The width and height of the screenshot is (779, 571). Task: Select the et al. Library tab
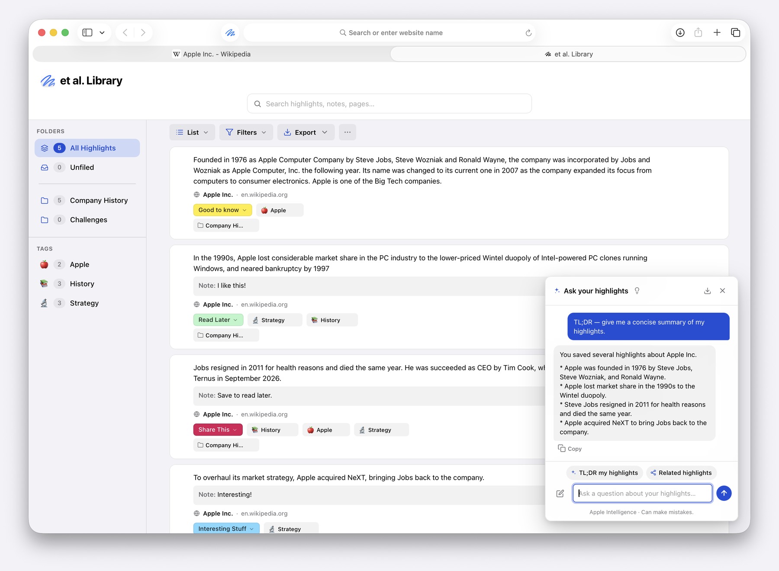coord(568,54)
